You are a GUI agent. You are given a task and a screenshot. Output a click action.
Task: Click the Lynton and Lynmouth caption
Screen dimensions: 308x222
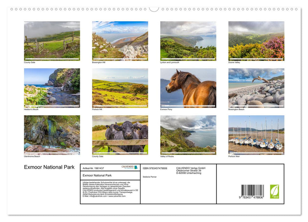(169, 62)
